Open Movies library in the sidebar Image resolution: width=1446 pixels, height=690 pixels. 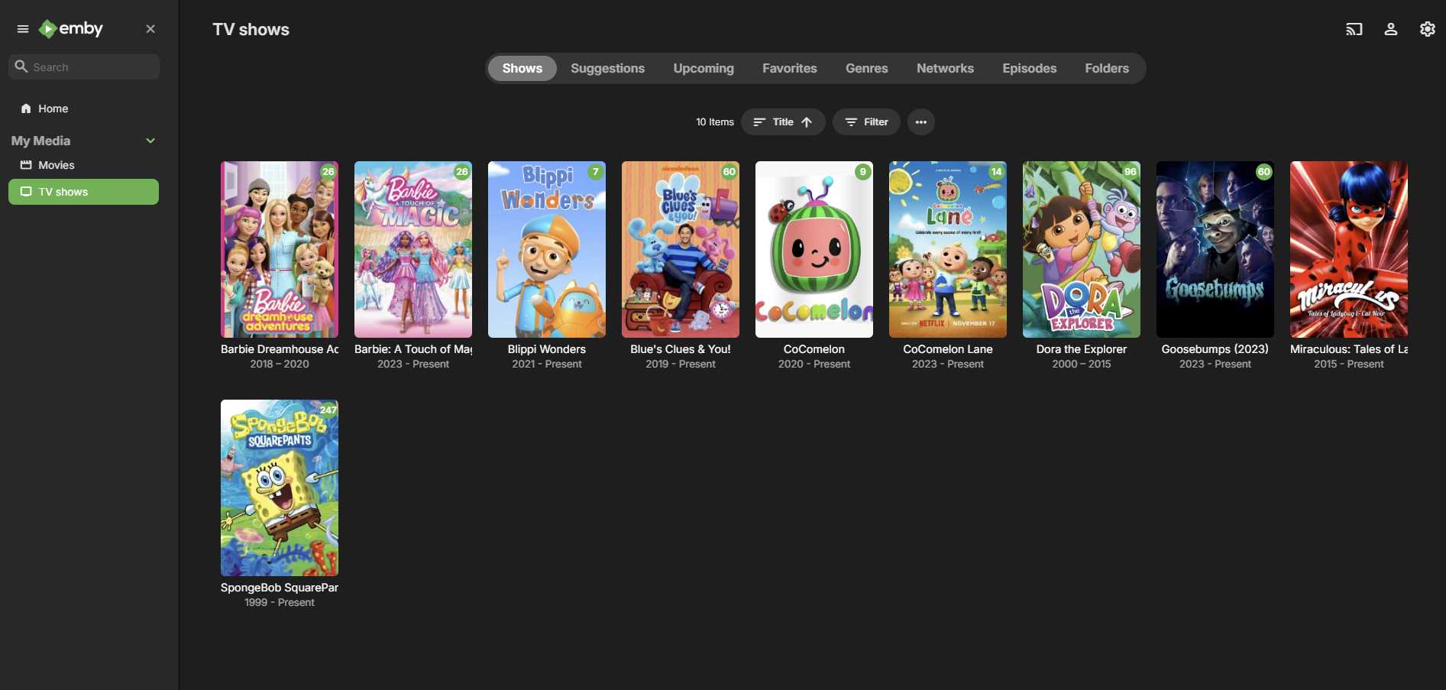84,165
